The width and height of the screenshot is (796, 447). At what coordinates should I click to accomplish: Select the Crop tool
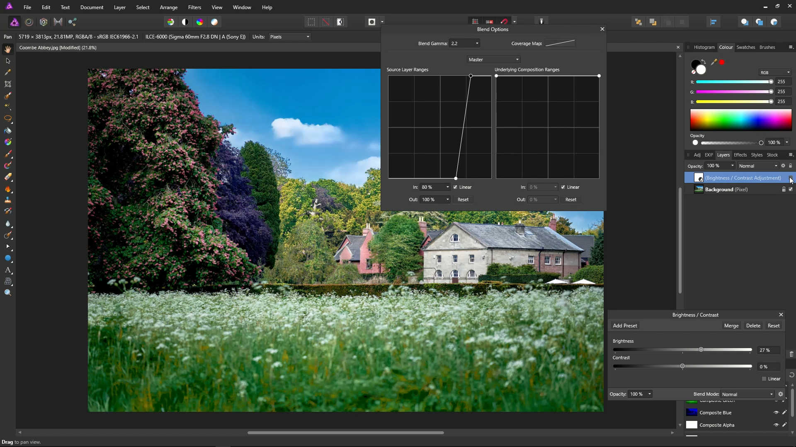click(x=8, y=84)
